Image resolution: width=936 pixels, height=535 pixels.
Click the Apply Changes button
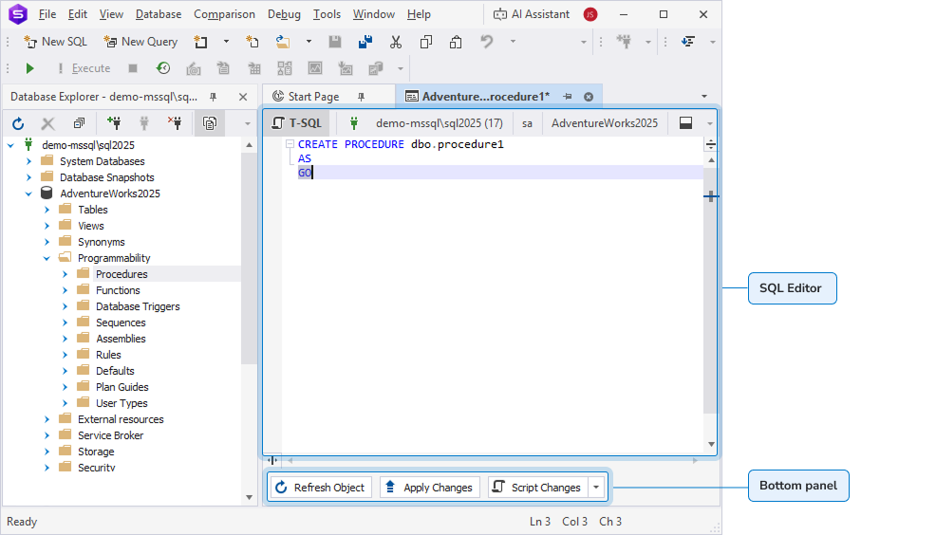(x=429, y=488)
